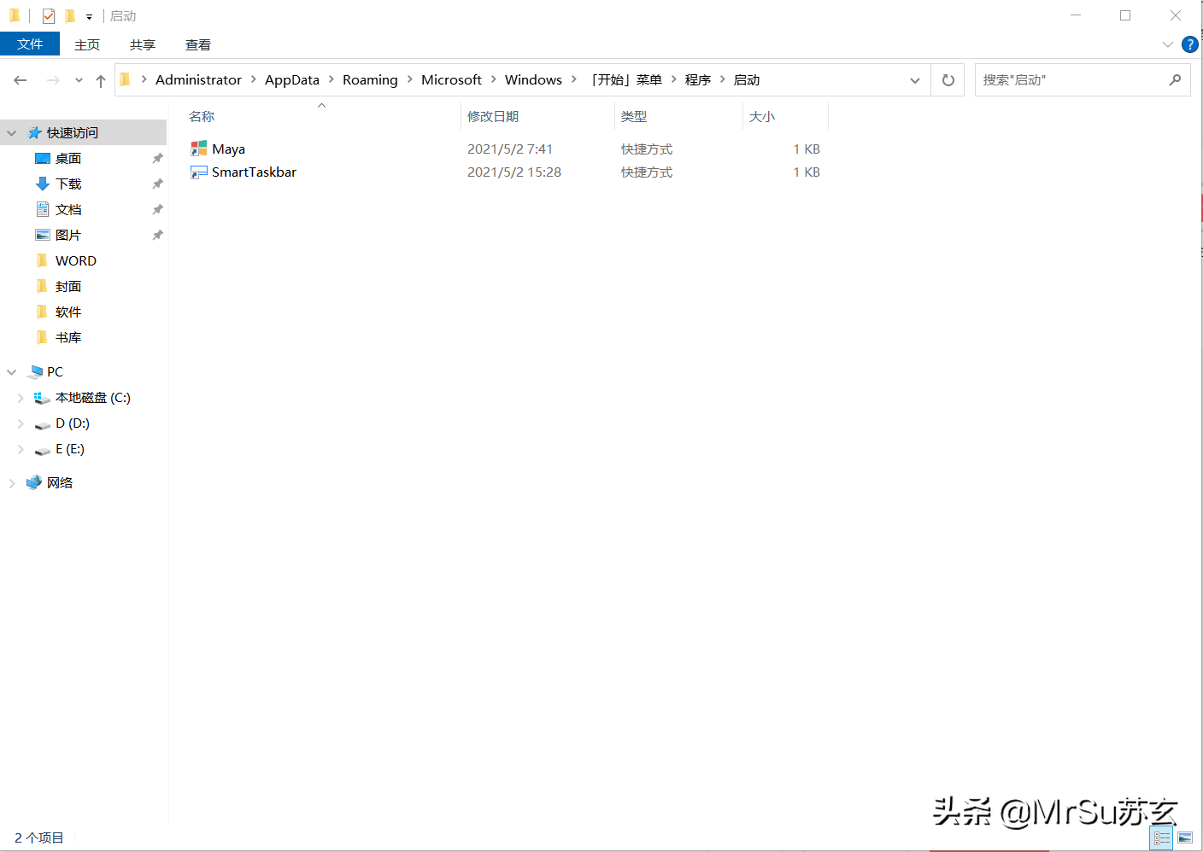Screen dimensions: 1203x852
Task: Click the pin icon next to 文档
Action: click(157, 209)
